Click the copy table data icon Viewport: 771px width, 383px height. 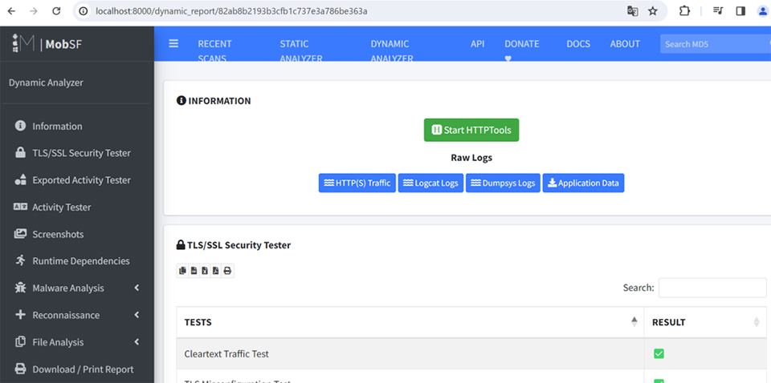coord(182,271)
